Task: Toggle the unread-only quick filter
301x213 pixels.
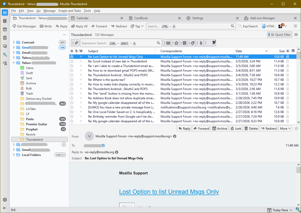Action: (x=168, y=43)
